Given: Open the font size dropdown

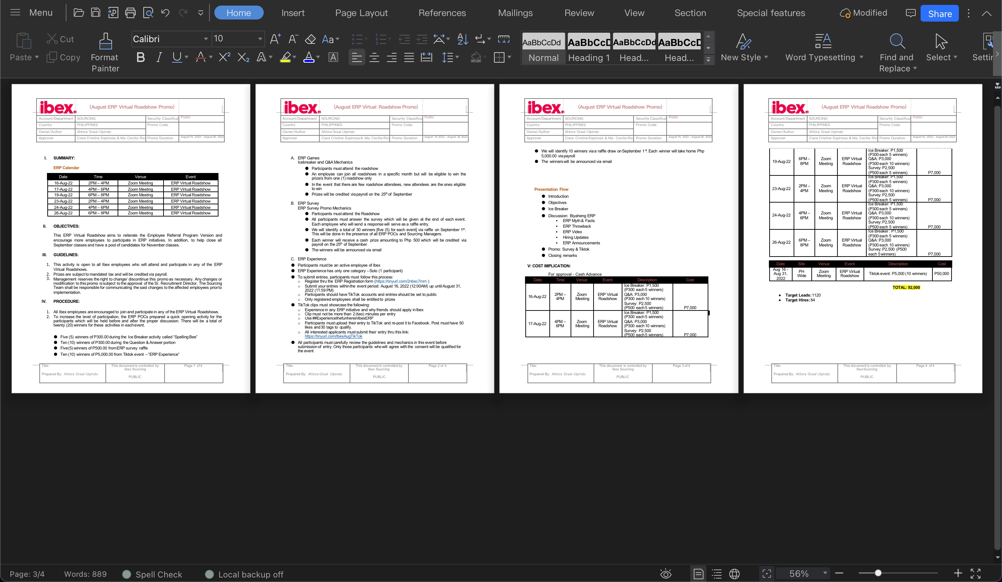Looking at the screenshot, I should [x=260, y=39].
